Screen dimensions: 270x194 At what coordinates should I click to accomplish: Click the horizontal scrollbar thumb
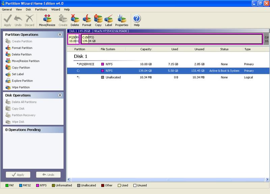[168, 180]
